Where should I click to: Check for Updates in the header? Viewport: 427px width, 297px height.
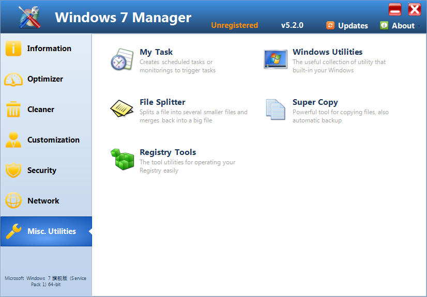tap(347, 25)
